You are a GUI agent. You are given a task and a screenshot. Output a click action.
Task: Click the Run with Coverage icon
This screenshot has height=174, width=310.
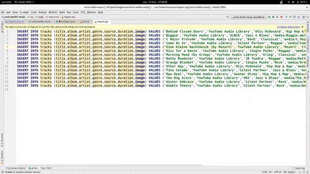tap(277, 17)
